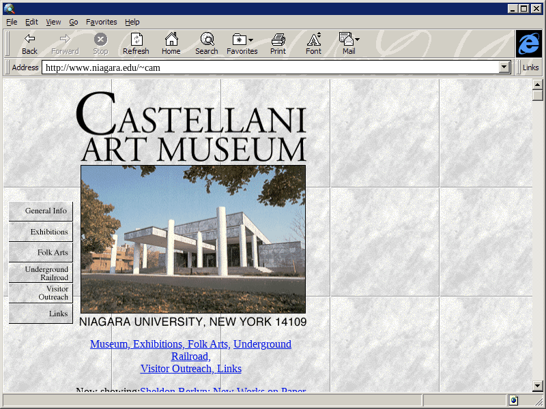This screenshot has width=546, height=409.
Task: Click the General Info sidebar button
Action: pos(41,211)
